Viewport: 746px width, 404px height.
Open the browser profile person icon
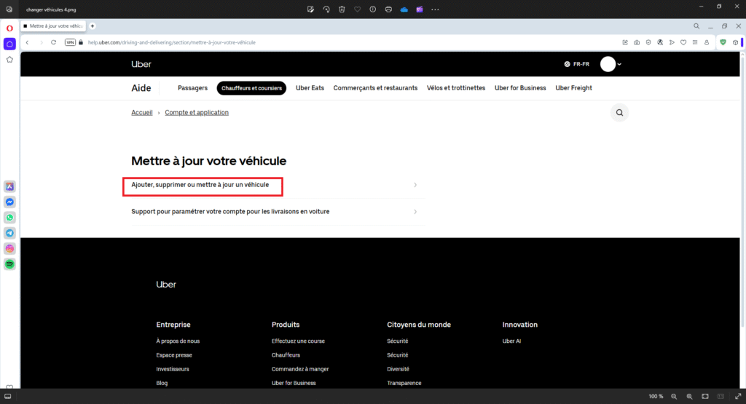tap(707, 42)
